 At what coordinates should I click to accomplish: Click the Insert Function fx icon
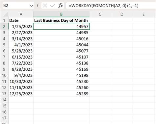click(x=61, y=6)
